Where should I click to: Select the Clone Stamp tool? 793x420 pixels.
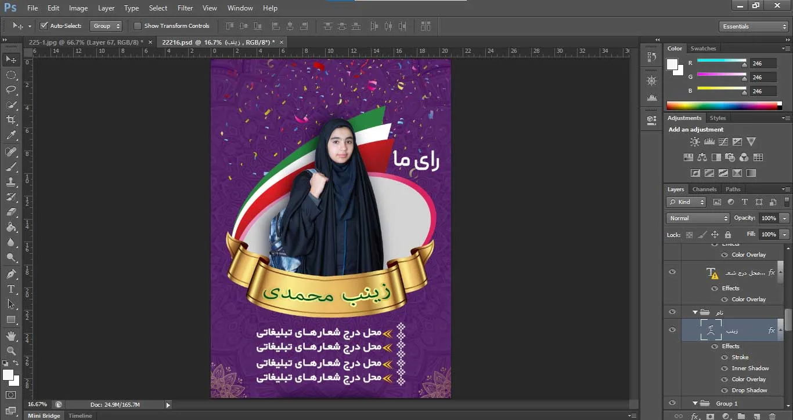11,182
